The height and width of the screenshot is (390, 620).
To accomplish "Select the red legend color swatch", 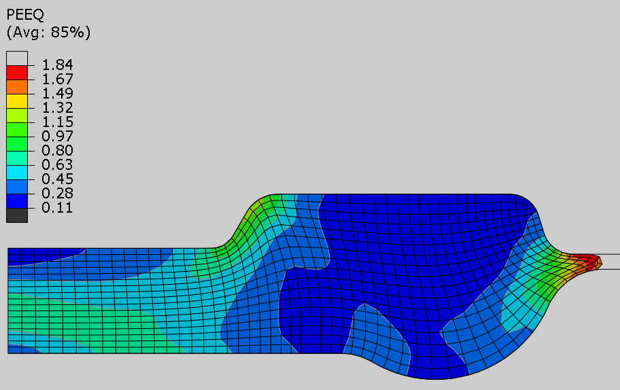I will pos(17,73).
